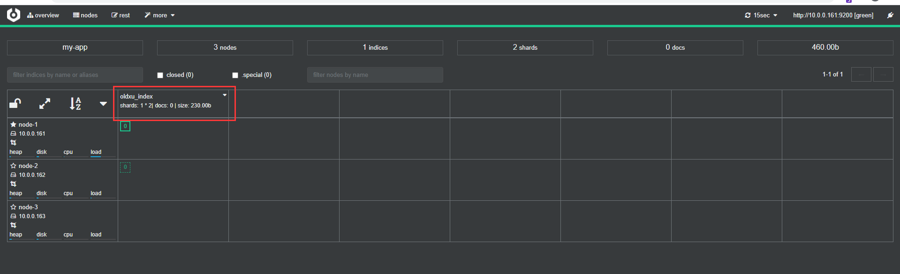Open the cluster actions caret dropdown

click(103, 104)
